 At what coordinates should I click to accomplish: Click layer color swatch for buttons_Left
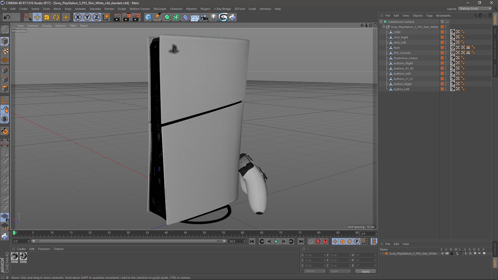(442, 74)
